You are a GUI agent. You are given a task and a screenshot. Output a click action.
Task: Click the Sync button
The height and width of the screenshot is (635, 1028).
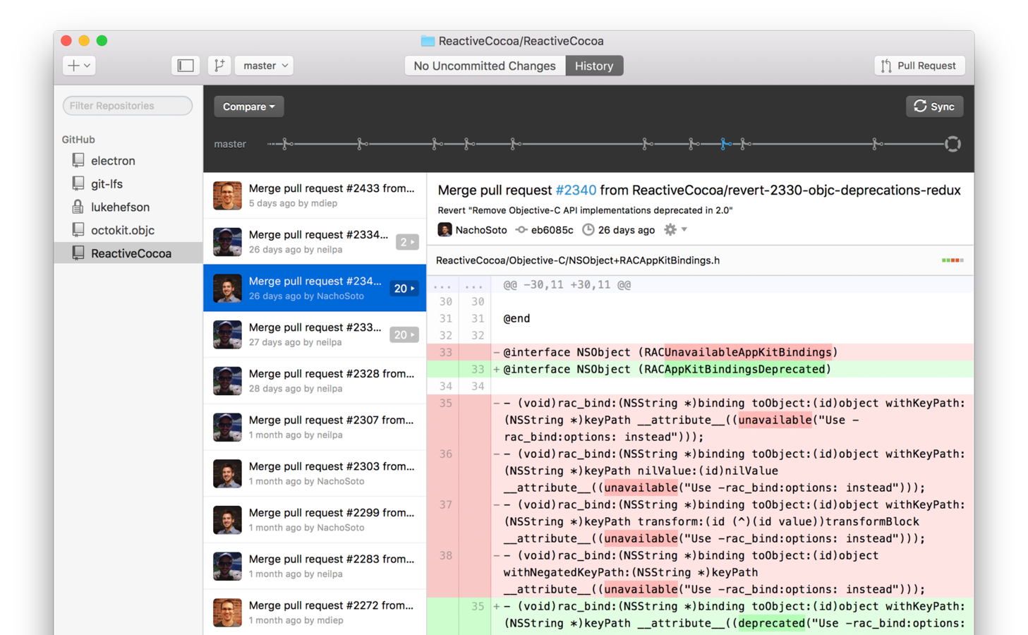(x=934, y=107)
